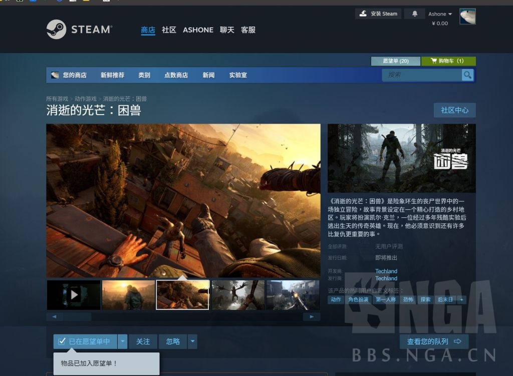Open the ASHONE profile menu
This screenshot has width=513, height=376.
(198, 30)
